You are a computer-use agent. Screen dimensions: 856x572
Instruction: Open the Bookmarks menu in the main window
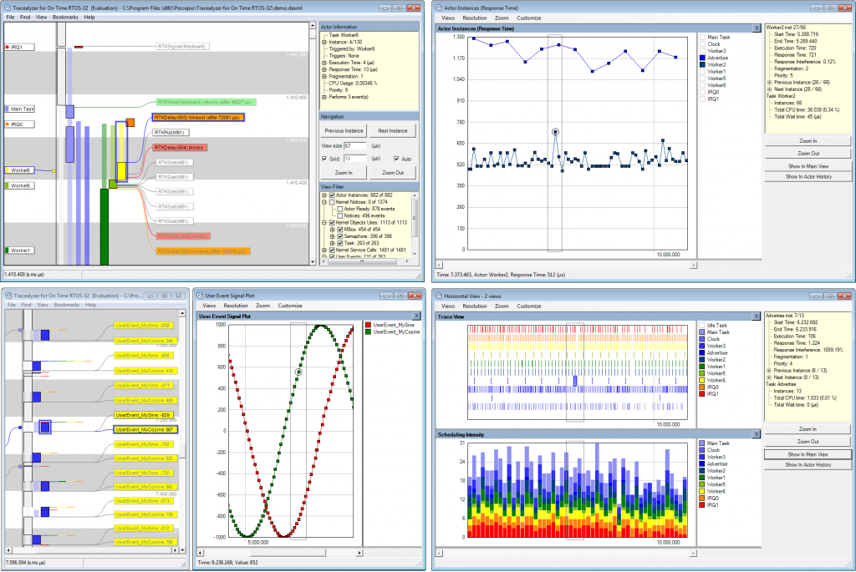[65, 18]
